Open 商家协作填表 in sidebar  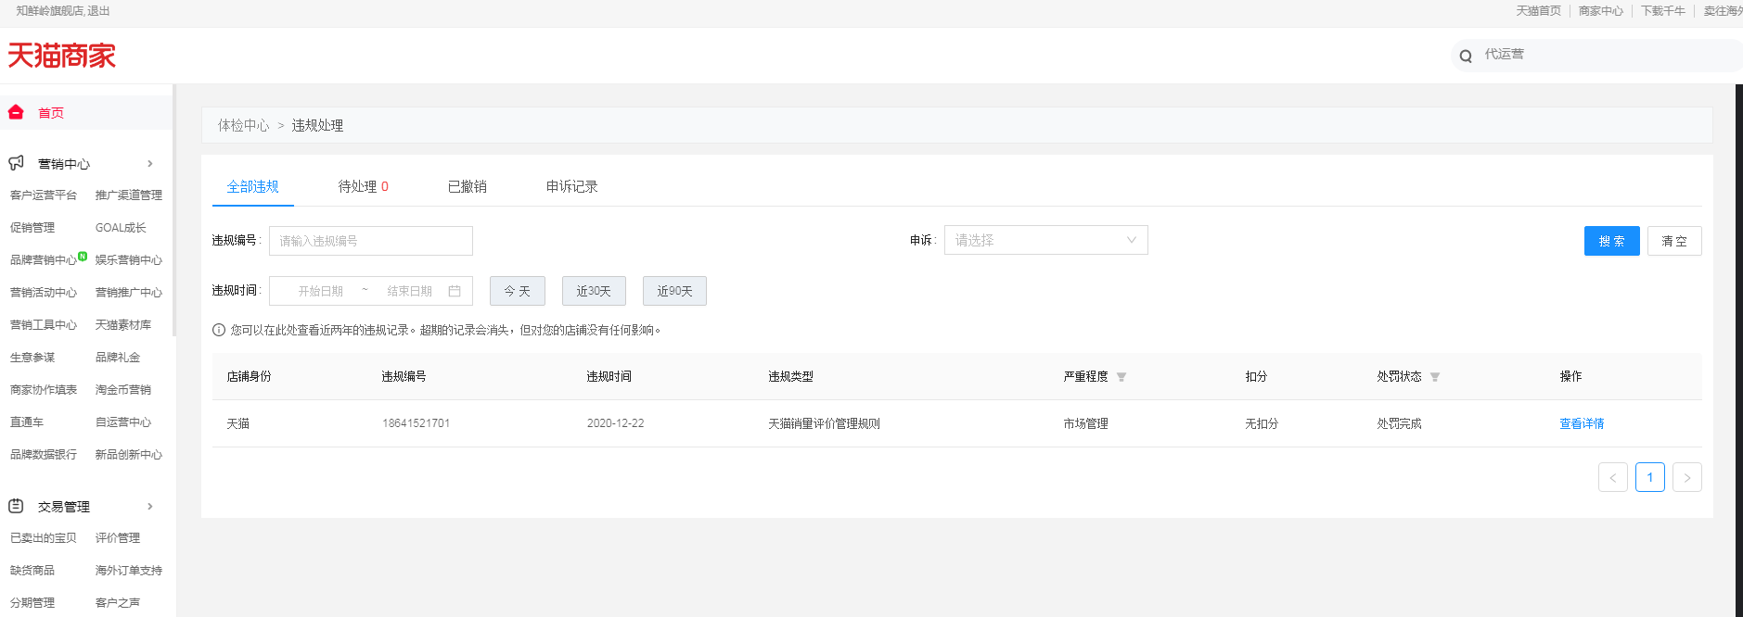coord(44,390)
